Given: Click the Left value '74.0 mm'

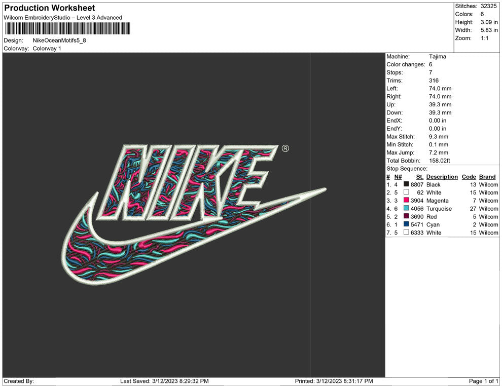Looking at the screenshot, I should (440, 88).
